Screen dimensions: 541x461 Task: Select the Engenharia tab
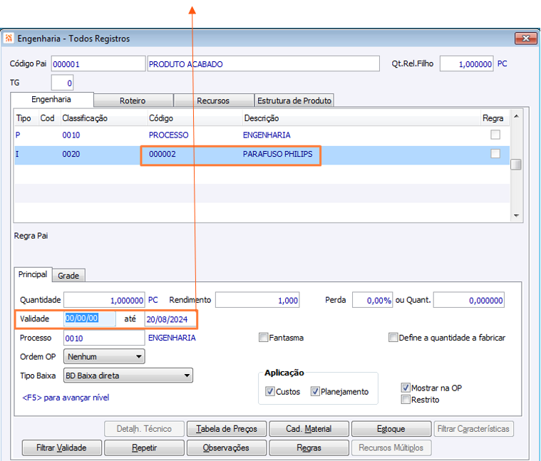[51, 99]
